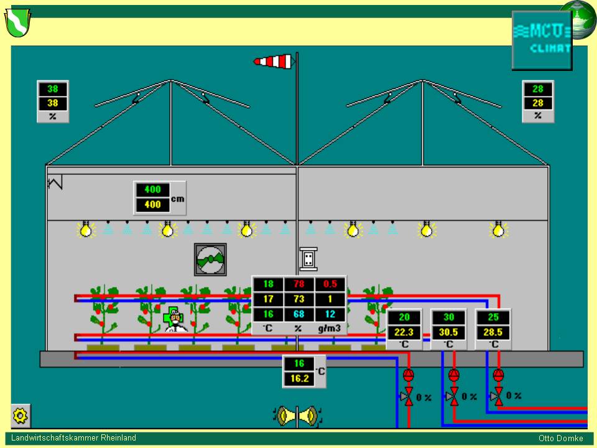Image resolution: width=597 pixels, height=448 pixels.
Task: Click the yellow gear settings icon
Action: pos(21,415)
